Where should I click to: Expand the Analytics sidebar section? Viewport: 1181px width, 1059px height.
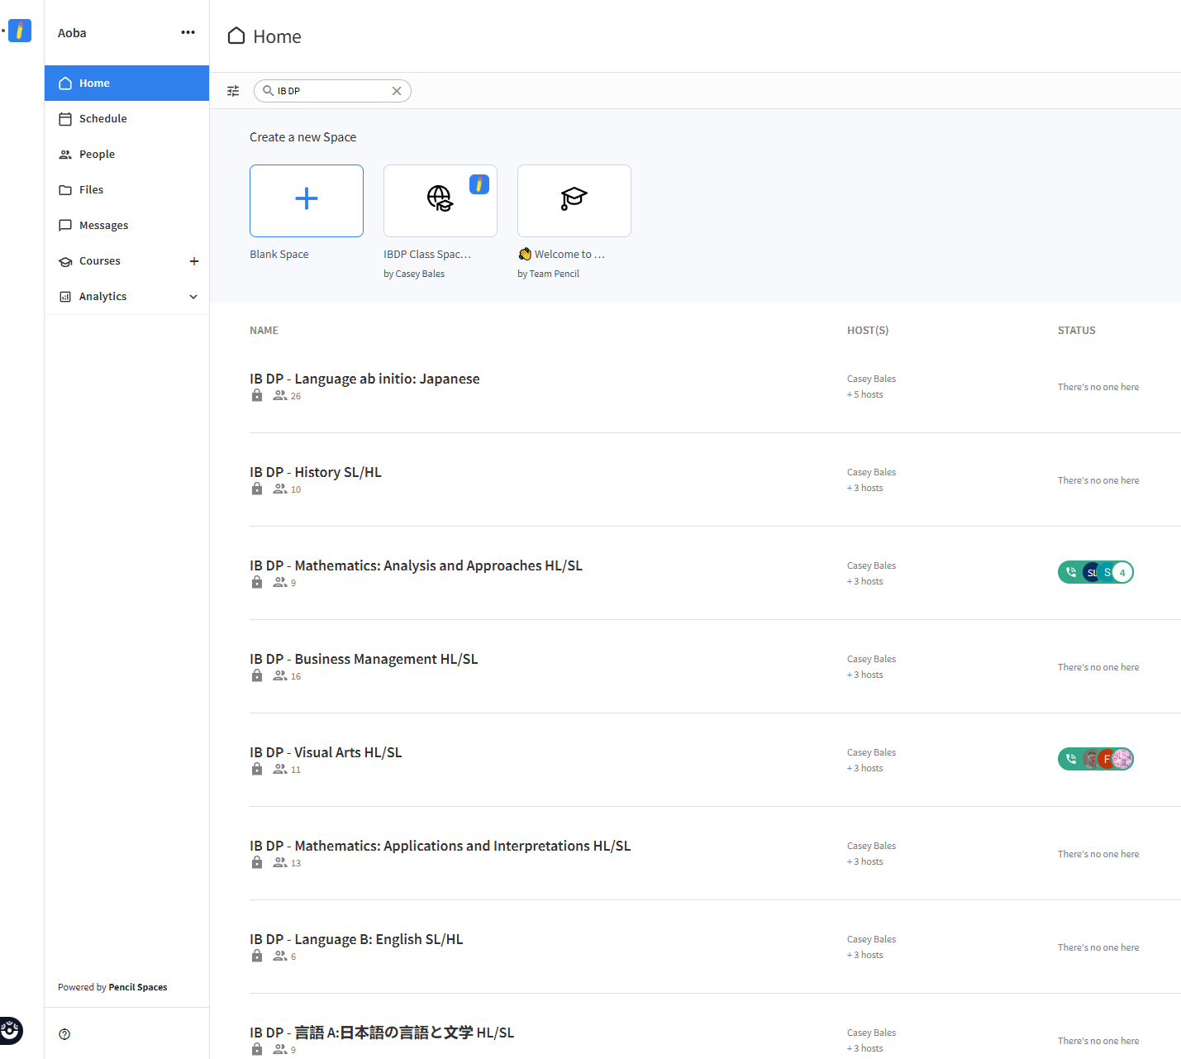(x=193, y=297)
